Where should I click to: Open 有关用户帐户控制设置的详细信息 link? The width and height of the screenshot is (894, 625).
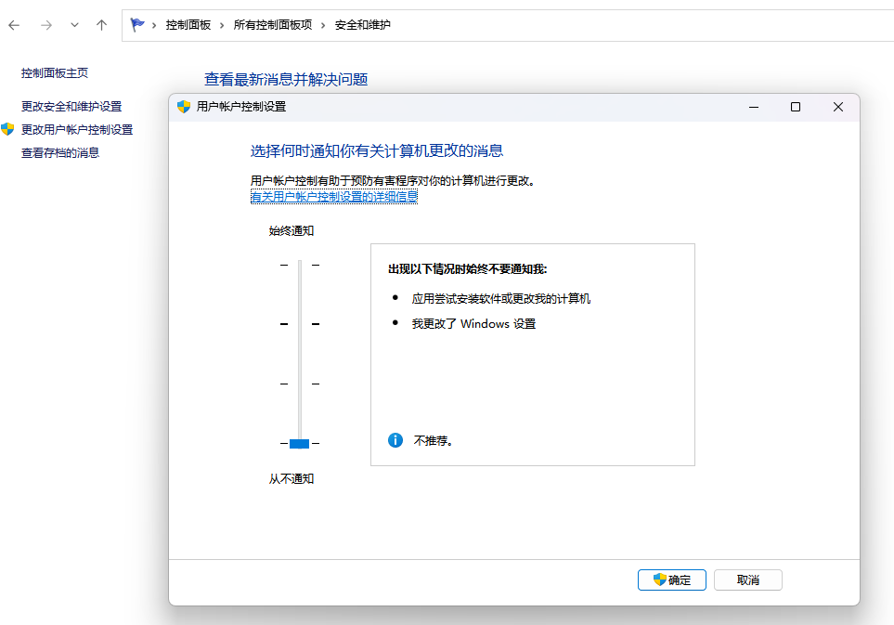click(x=334, y=197)
